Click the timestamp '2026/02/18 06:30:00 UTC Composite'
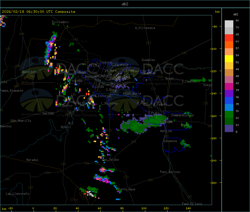The width and height of the screenshot is (250, 212). [x=38, y=12]
